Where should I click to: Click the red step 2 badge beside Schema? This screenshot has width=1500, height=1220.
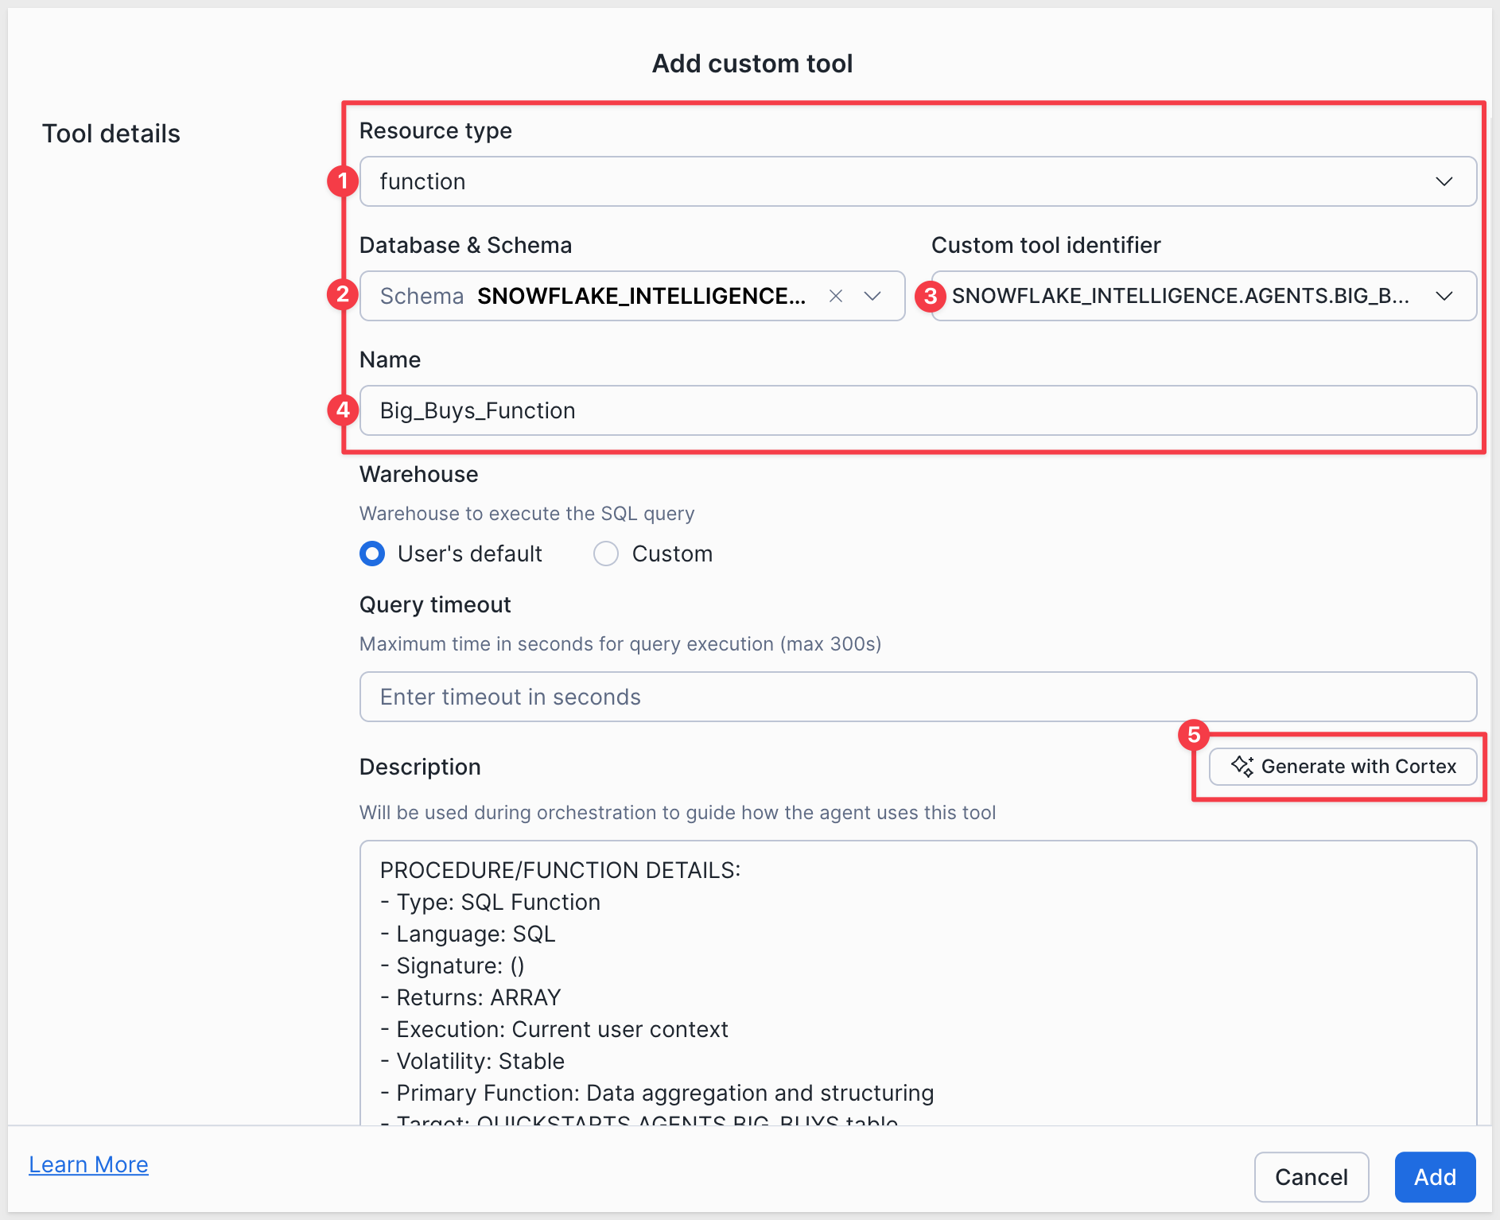pos(342,295)
